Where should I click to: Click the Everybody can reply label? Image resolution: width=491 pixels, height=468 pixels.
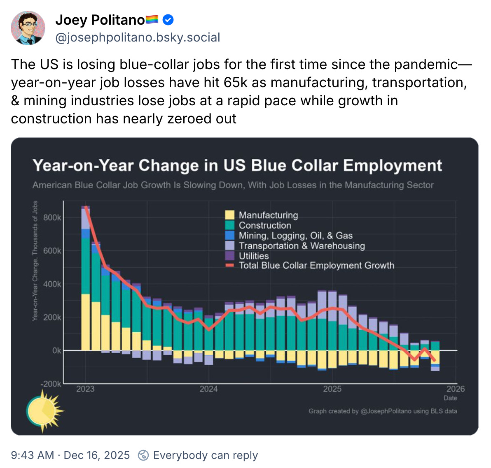[205, 455]
